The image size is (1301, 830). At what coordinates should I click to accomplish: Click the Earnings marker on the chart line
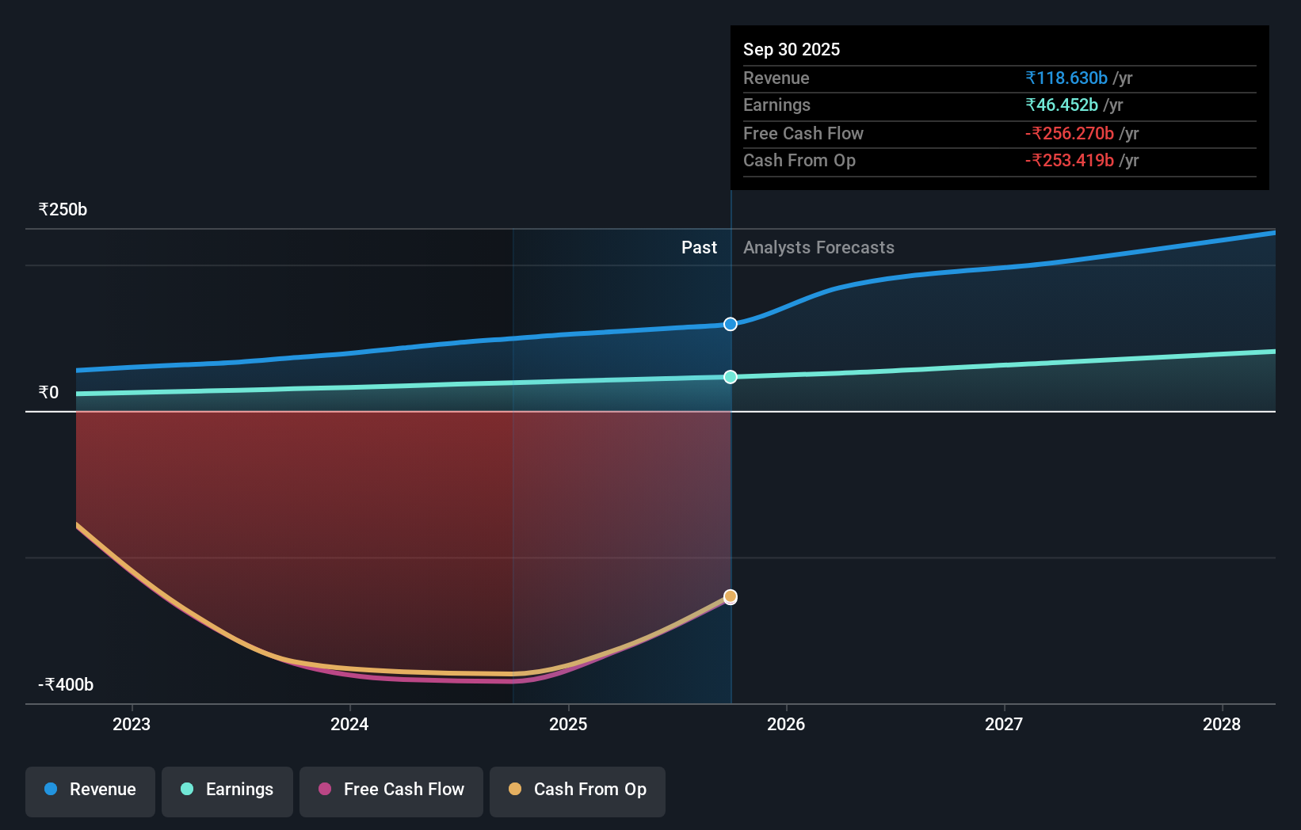point(730,377)
